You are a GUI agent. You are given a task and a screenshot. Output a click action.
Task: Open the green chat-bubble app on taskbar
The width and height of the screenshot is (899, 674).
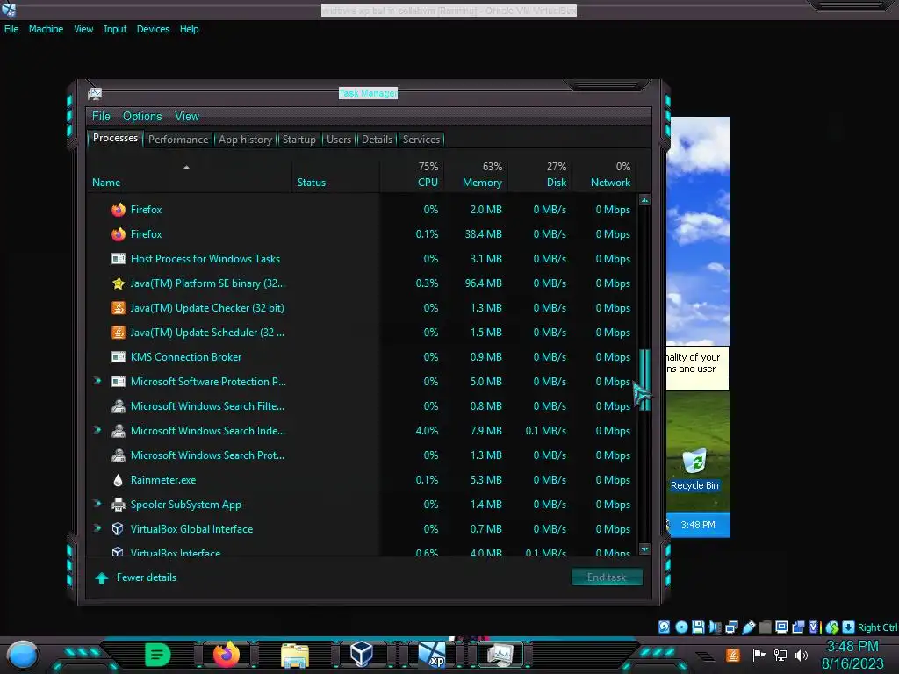[x=158, y=654]
